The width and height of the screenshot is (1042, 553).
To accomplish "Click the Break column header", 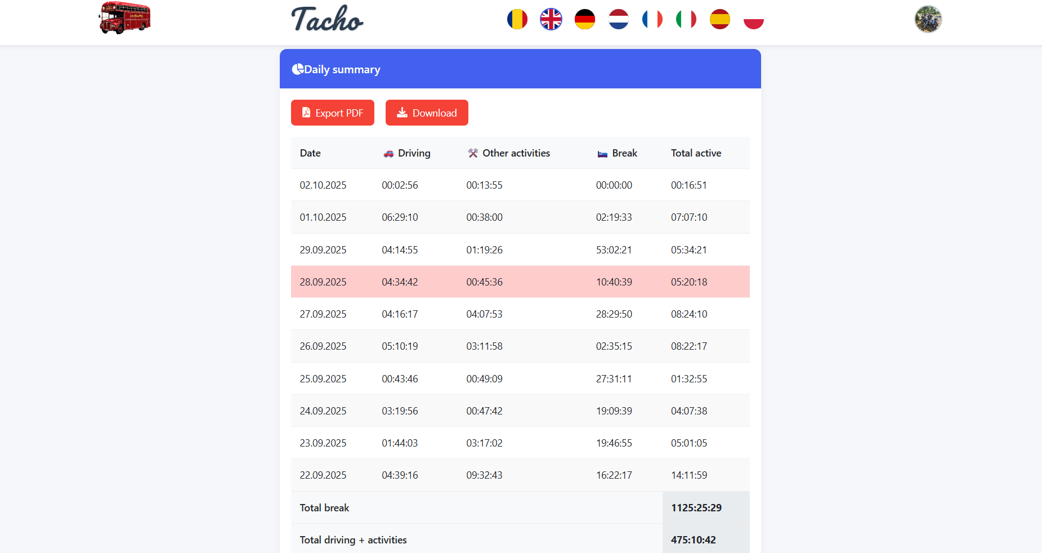I will point(624,153).
